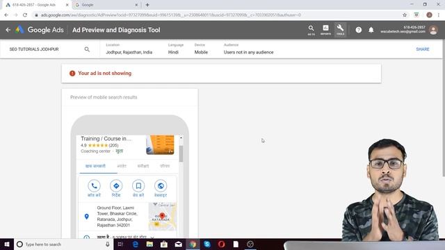Viewport: 445px width, 250px height.
Task: Click the Your ad is not showing message
Action: point(105,74)
